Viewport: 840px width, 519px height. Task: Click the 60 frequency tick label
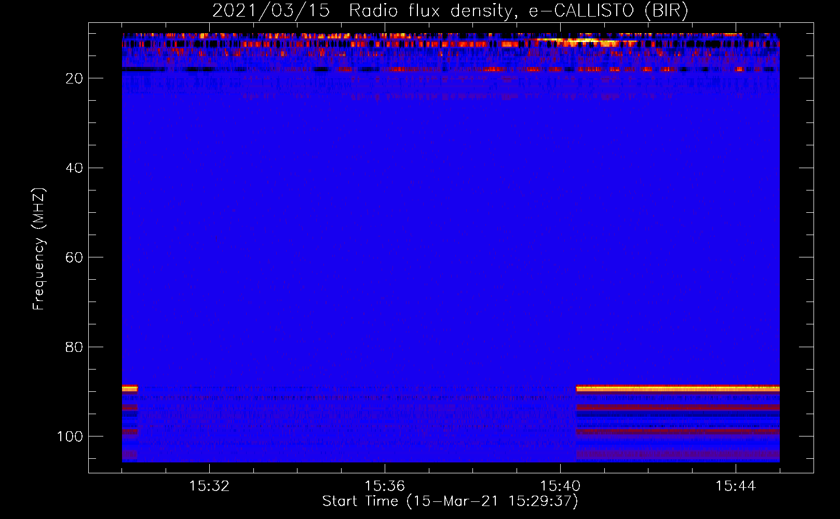point(74,258)
